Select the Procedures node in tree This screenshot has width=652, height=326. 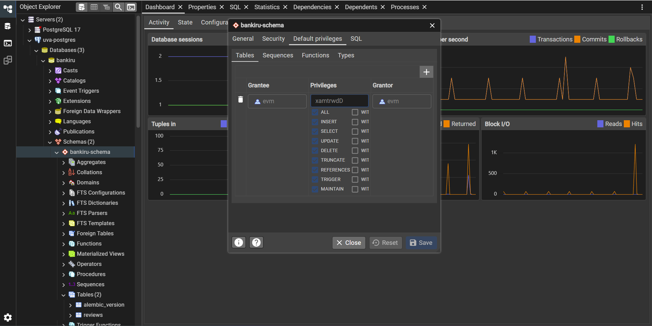[x=91, y=274]
